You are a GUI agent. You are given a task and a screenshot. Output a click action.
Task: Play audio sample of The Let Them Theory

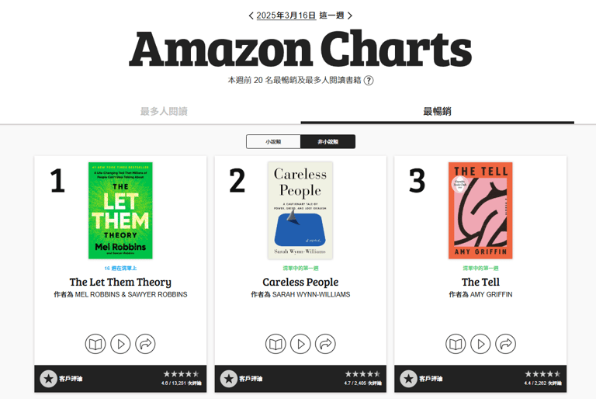[x=120, y=344]
